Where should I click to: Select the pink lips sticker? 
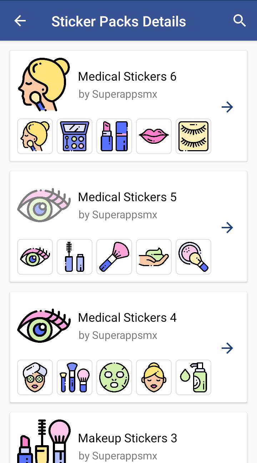click(x=154, y=136)
